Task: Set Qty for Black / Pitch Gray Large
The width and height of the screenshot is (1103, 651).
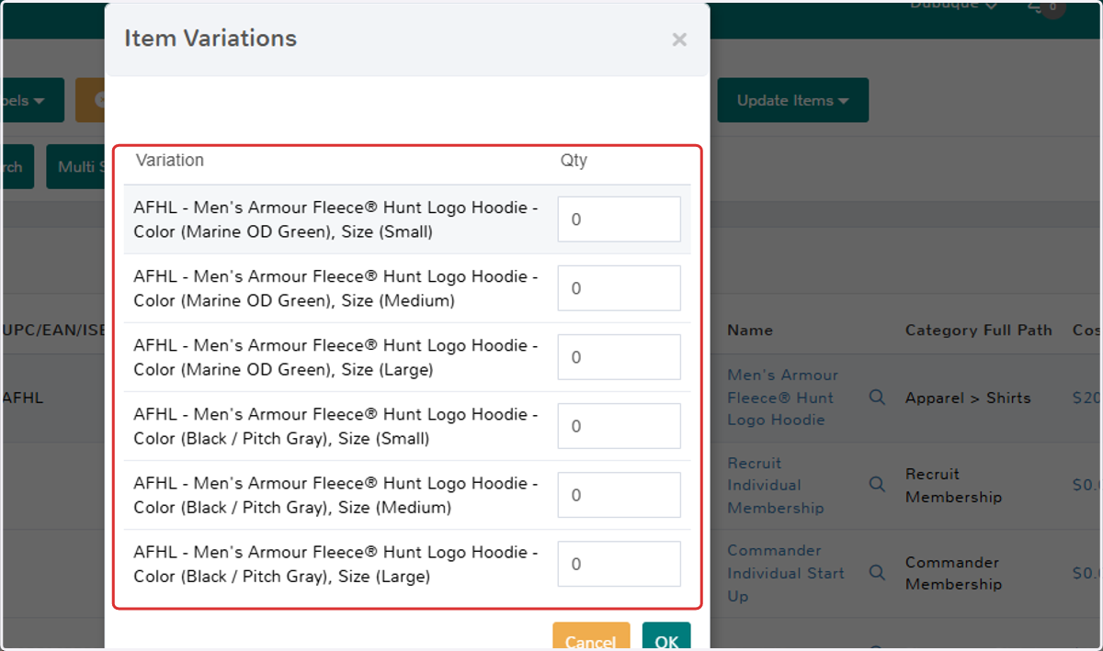Action: [619, 564]
